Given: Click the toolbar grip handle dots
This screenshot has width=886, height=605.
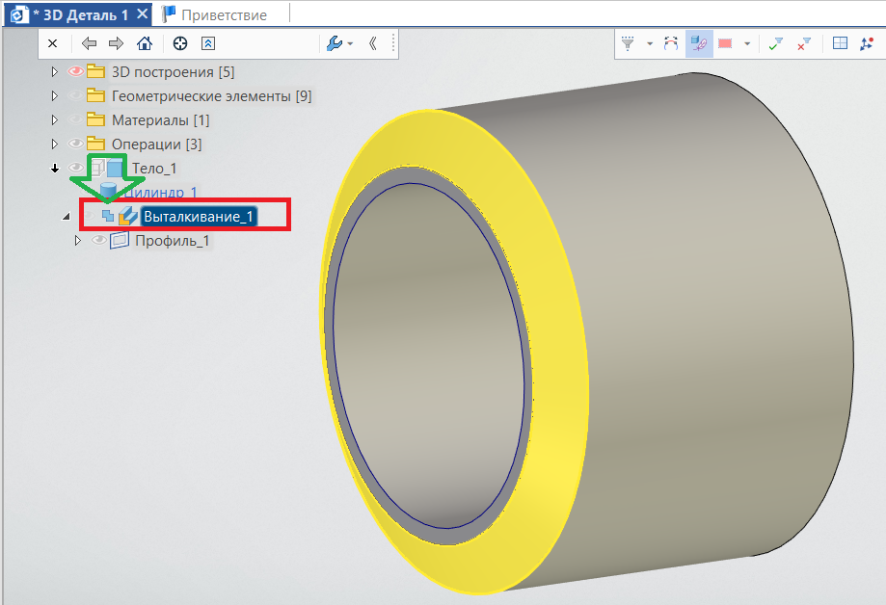Looking at the screenshot, I should [x=392, y=43].
